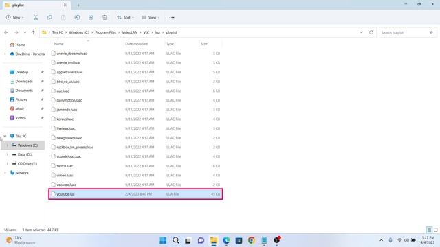
Task: Expand the CD Drive (E:) tree node
Action: coord(8,163)
